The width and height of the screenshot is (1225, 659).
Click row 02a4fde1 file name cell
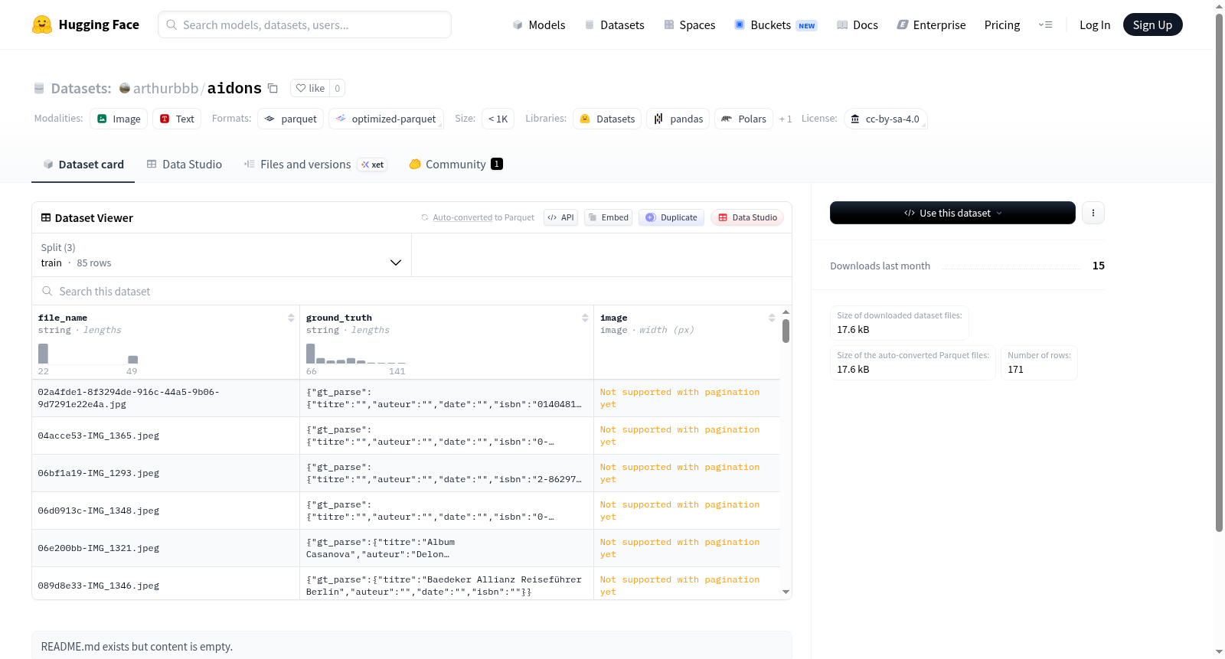click(x=166, y=398)
